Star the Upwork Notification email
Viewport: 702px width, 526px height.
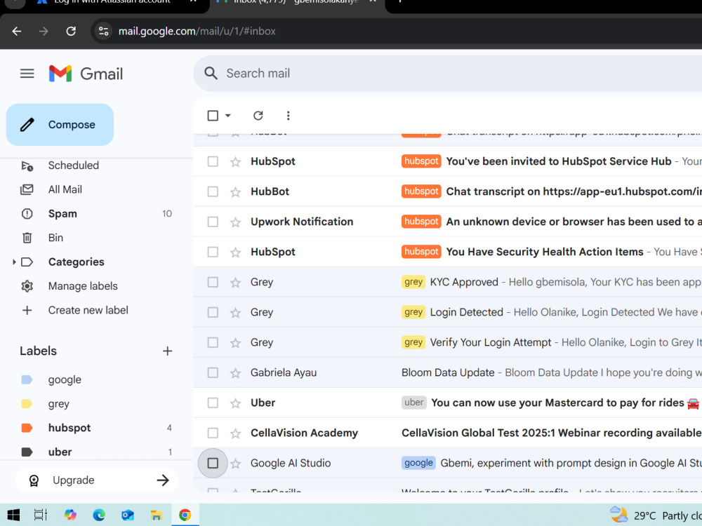(x=235, y=222)
